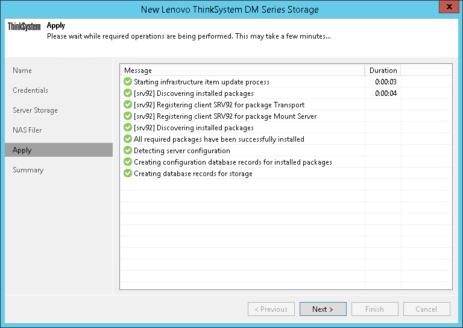Click the Duration column header

point(383,71)
